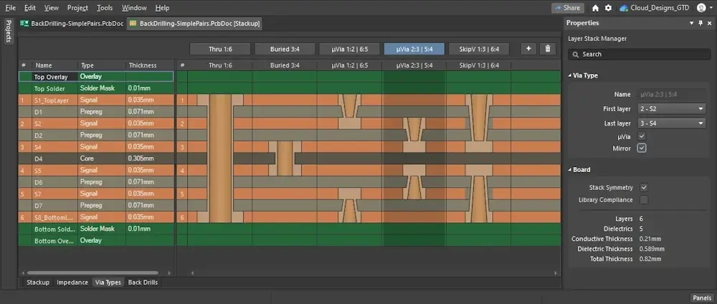Click the user profile avatar icon
This screenshot has width=717, height=304.
[701, 8]
